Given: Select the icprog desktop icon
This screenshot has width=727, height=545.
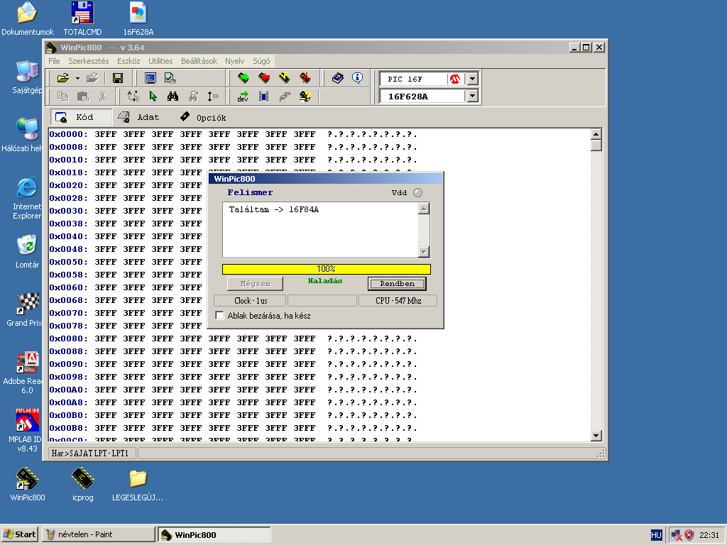Looking at the screenshot, I should 82,484.
